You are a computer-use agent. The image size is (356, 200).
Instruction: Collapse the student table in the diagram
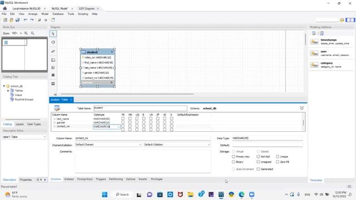point(112,52)
